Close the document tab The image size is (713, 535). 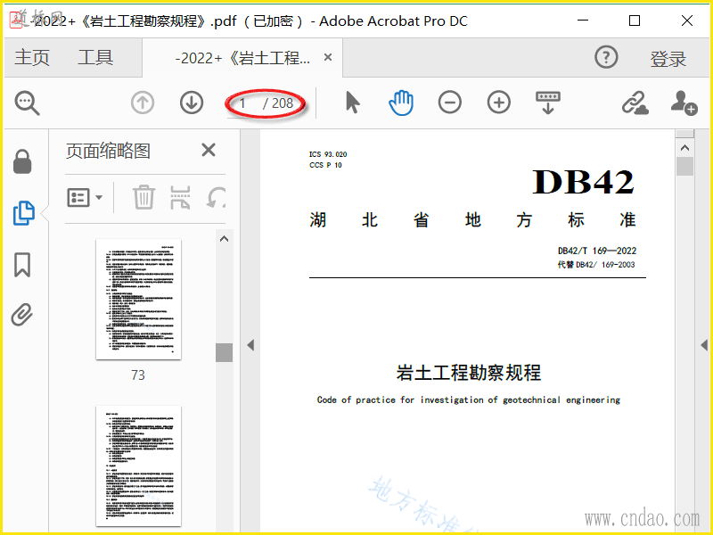pos(328,57)
